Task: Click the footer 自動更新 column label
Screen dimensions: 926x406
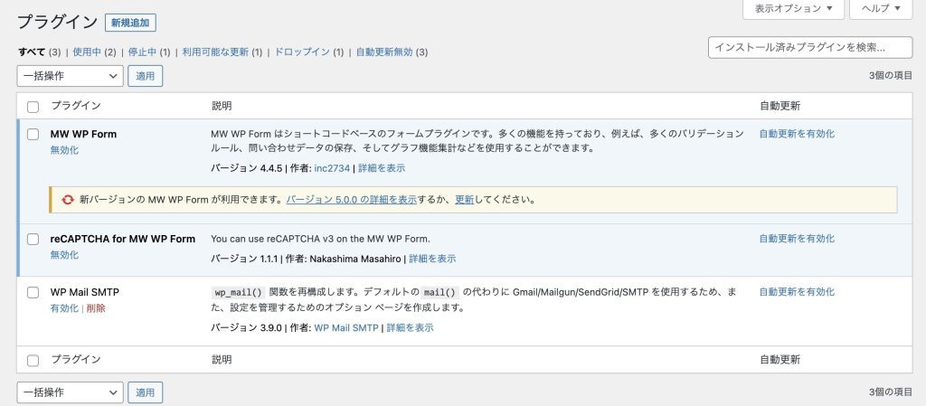Action: click(780, 359)
